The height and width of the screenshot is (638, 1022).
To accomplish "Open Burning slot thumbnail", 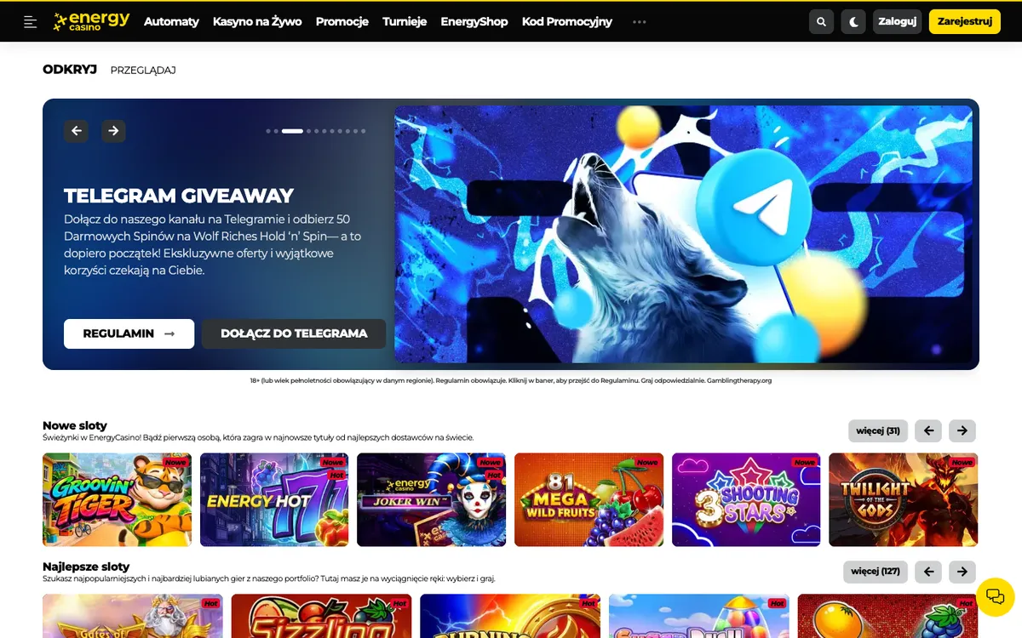I will (510, 616).
